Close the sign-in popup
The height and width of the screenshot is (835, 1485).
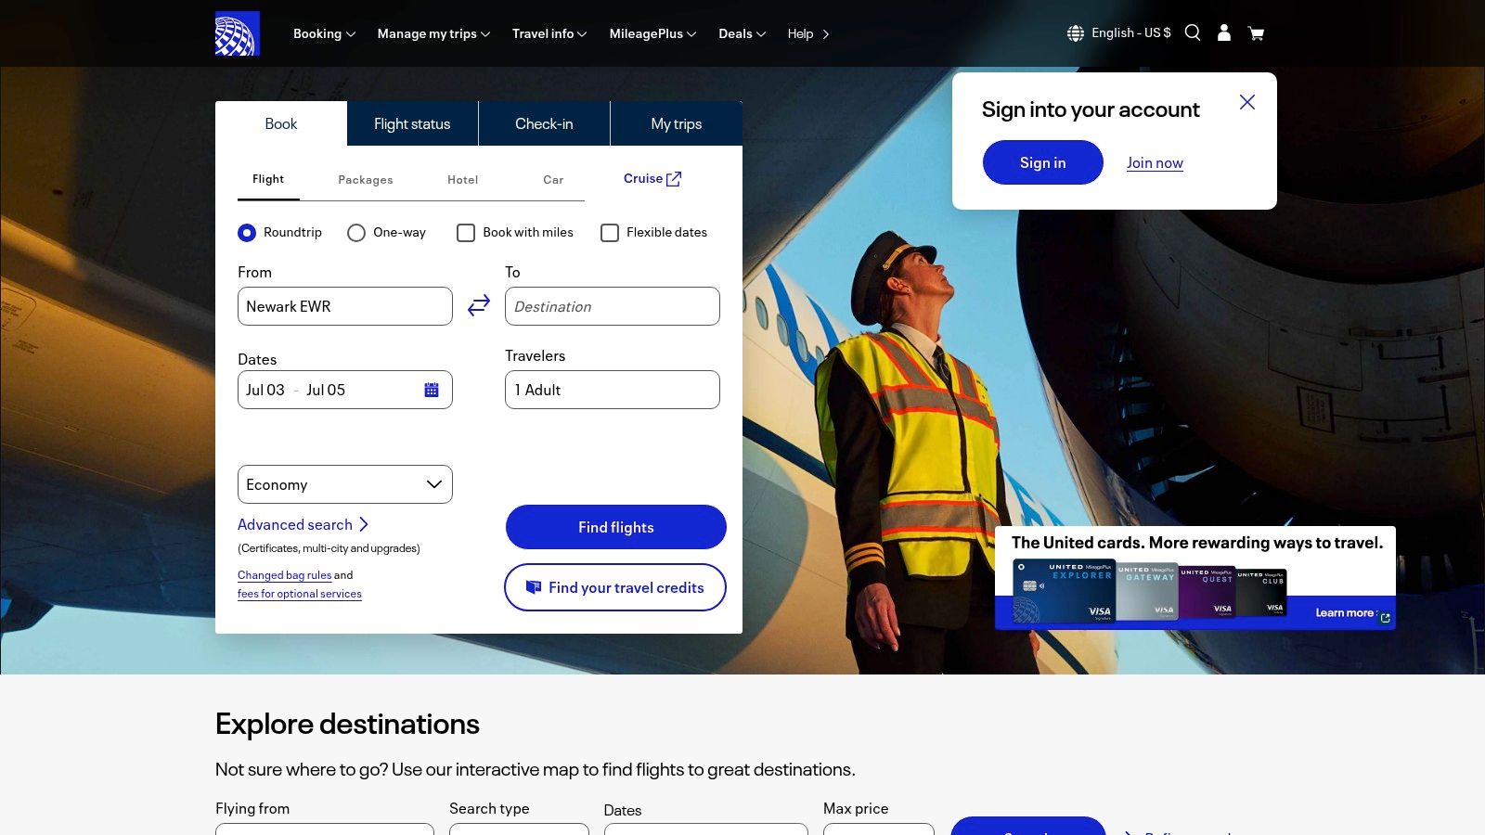pyautogui.click(x=1247, y=102)
